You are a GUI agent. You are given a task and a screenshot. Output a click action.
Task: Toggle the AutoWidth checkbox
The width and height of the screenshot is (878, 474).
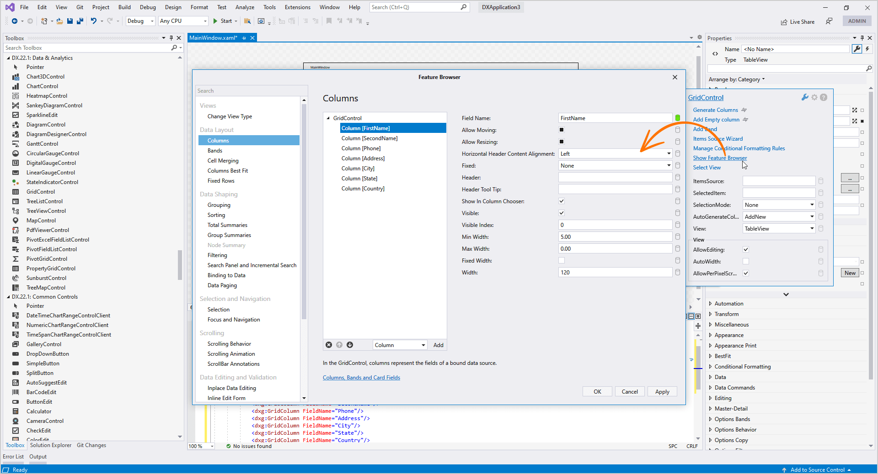coord(746,261)
